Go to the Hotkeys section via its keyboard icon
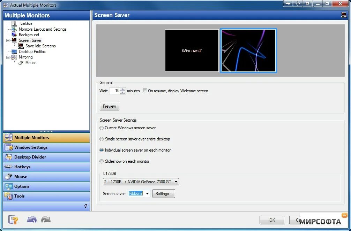 point(9,167)
